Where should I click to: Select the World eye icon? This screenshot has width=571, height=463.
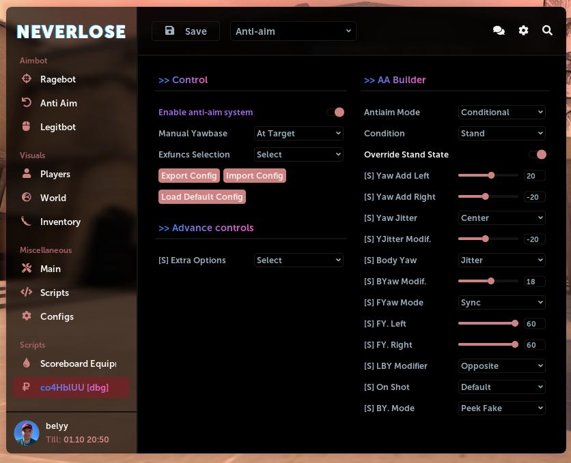pos(27,198)
